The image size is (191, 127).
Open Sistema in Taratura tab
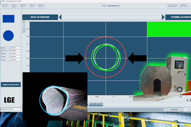tap(41, 5)
